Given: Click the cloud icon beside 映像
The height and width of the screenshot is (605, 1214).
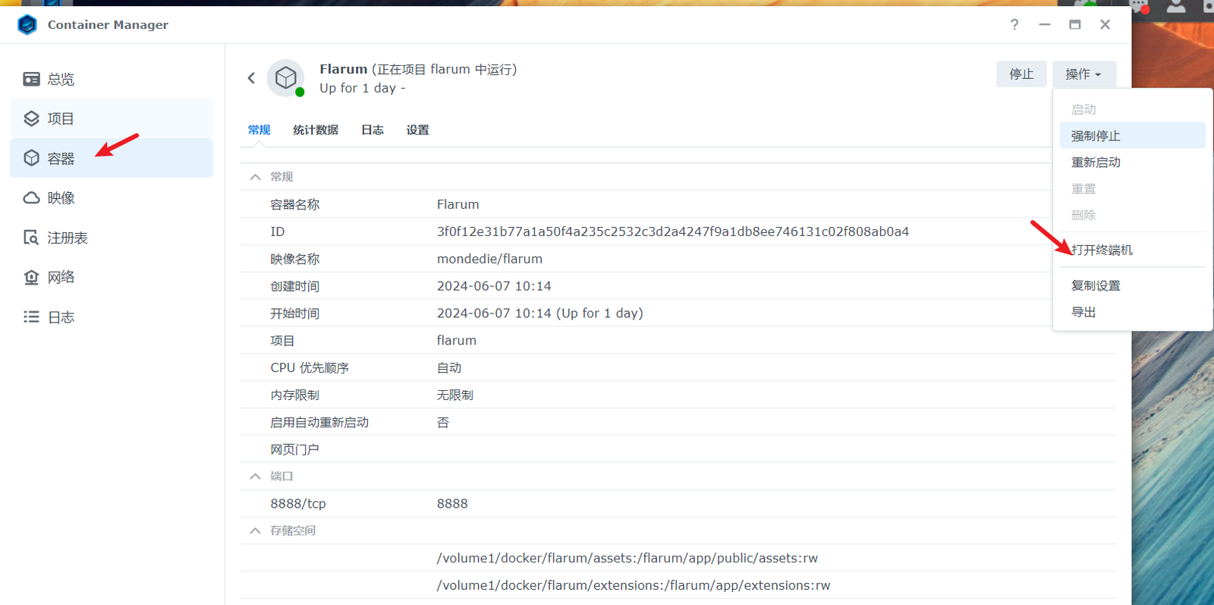Looking at the screenshot, I should coord(31,198).
